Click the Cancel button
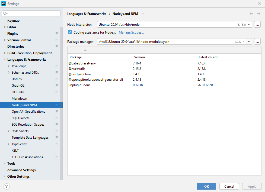 click(x=229, y=186)
